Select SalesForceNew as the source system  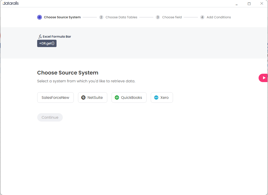tap(55, 97)
